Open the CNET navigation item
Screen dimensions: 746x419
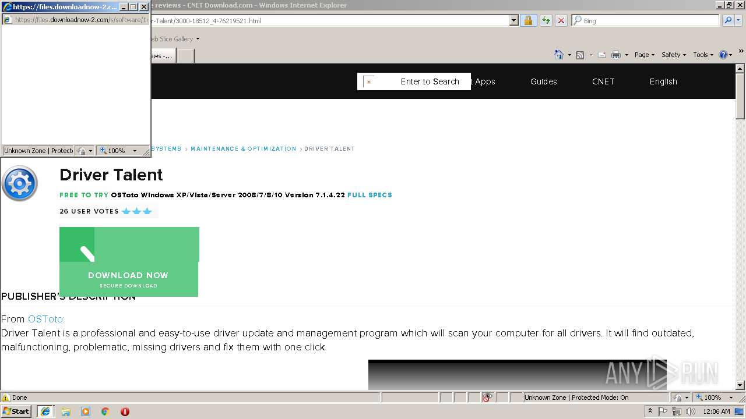(603, 81)
